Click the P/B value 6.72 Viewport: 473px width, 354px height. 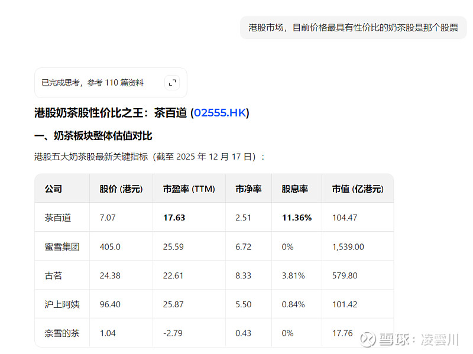tap(243, 247)
